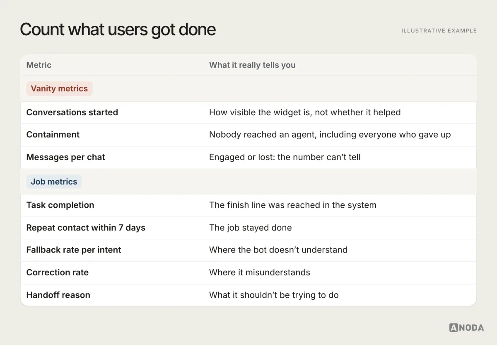Click the 'Conversations started' cell
The height and width of the screenshot is (345, 497).
72,112
